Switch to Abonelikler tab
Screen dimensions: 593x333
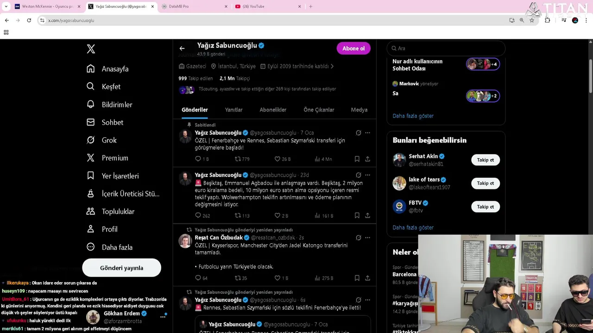pos(273,110)
